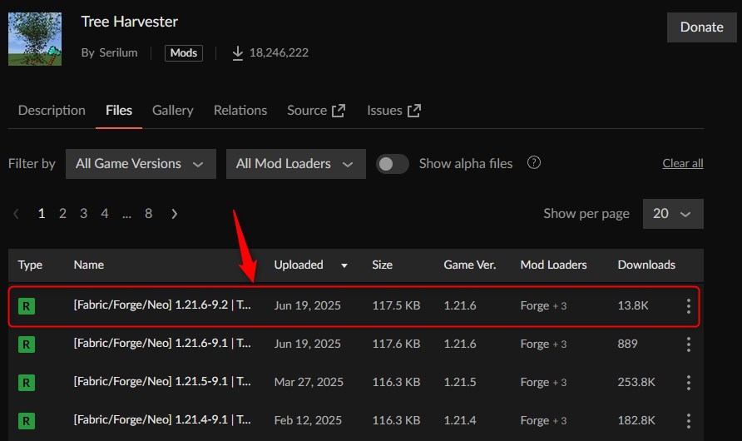Open the three-dot menu for 1.21.4-9.1

[689, 421]
